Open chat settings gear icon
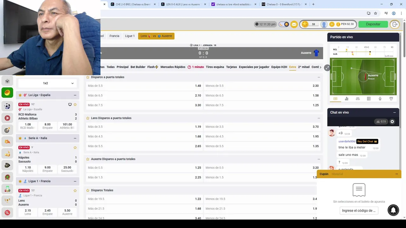The image size is (406, 228). 392,122
